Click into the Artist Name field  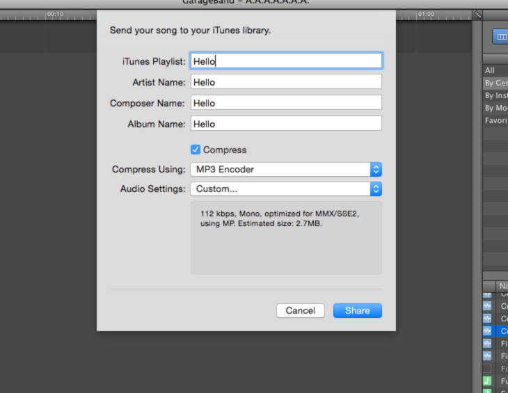tap(286, 82)
